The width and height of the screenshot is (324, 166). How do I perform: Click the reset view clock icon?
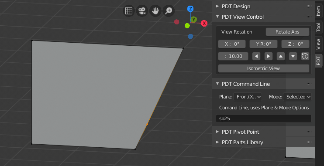[305, 56]
